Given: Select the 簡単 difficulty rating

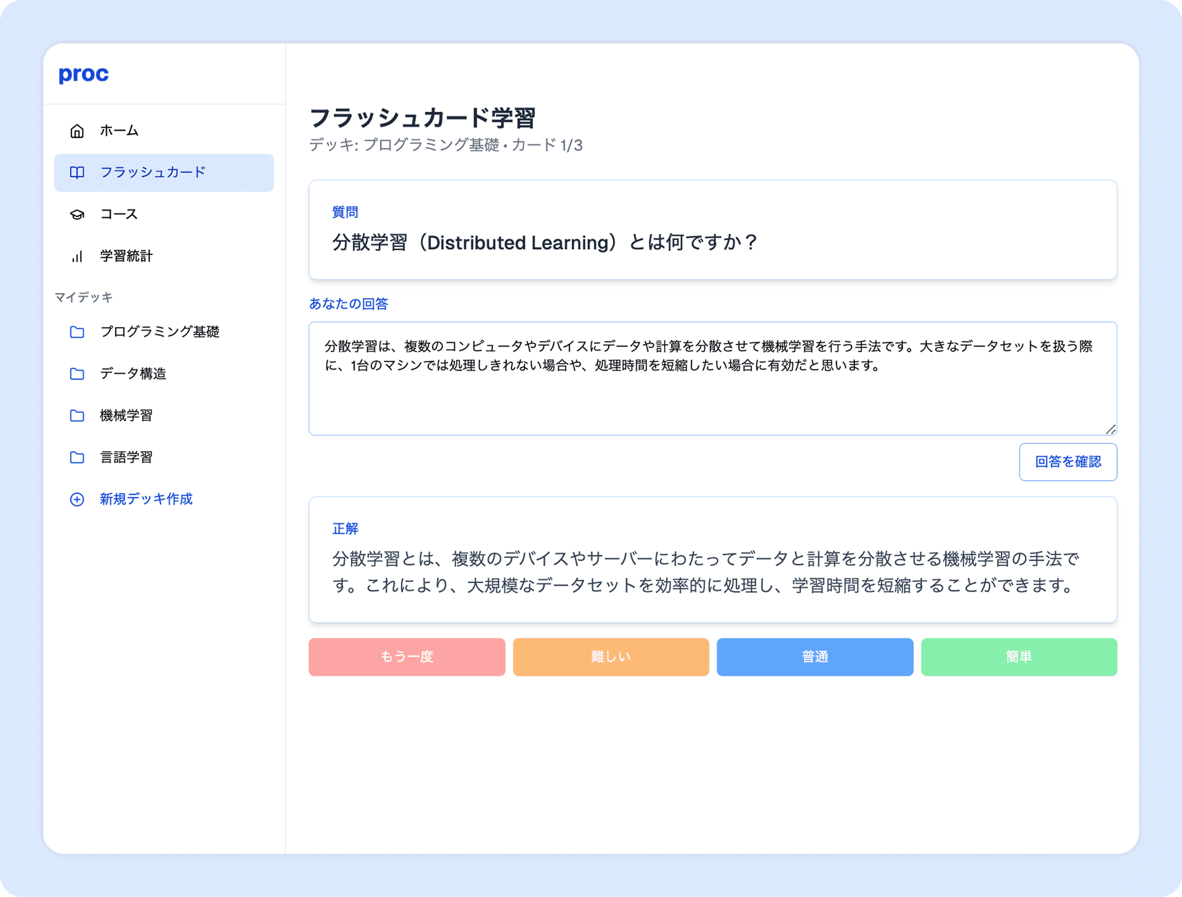Looking at the screenshot, I should [x=1019, y=657].
